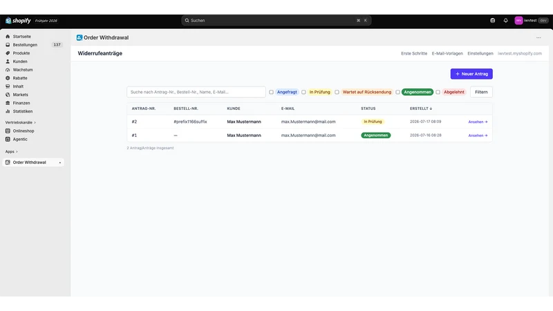Go to Erste Schritte tab

tap(414, 54)
